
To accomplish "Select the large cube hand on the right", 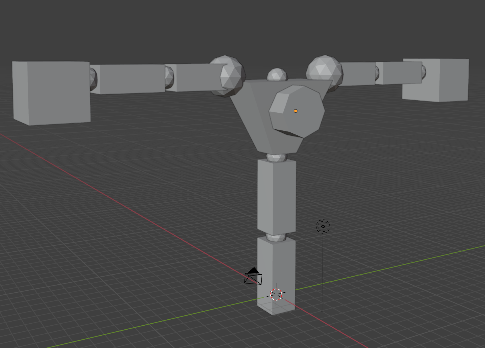I will pos(435,80).
